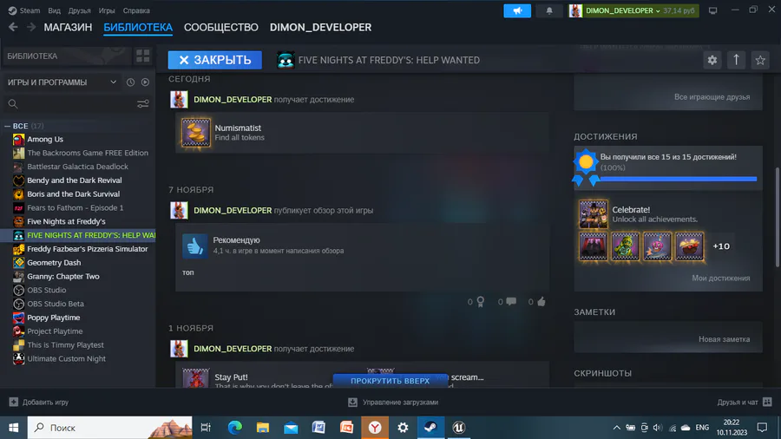781x439 pixels.
Task: Open Друзья и чат panel
Action: click(x=745, y=403)
